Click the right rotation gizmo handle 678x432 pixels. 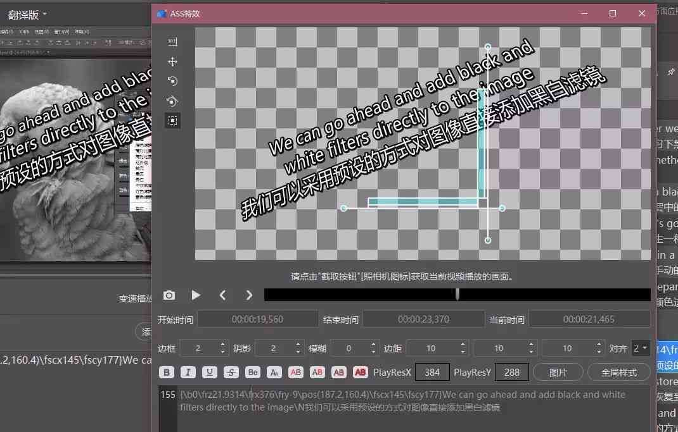tap(502, 209)
